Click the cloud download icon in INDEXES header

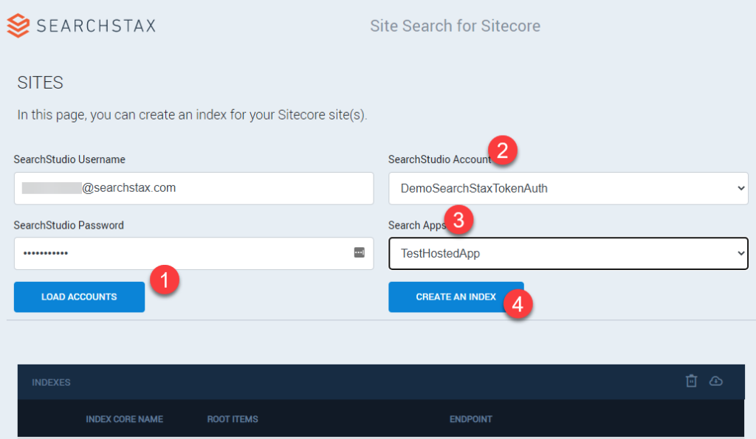716,381
